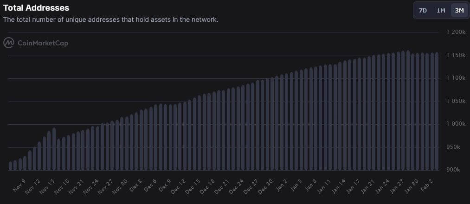Click the tallest bar near Jan 27
This screenshot has height=204, width=470.
(408, 110)
